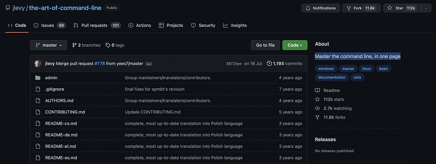This screenshot has height=164, width=436.
Task: Click the Notifications button
Action: click(321, 8)
